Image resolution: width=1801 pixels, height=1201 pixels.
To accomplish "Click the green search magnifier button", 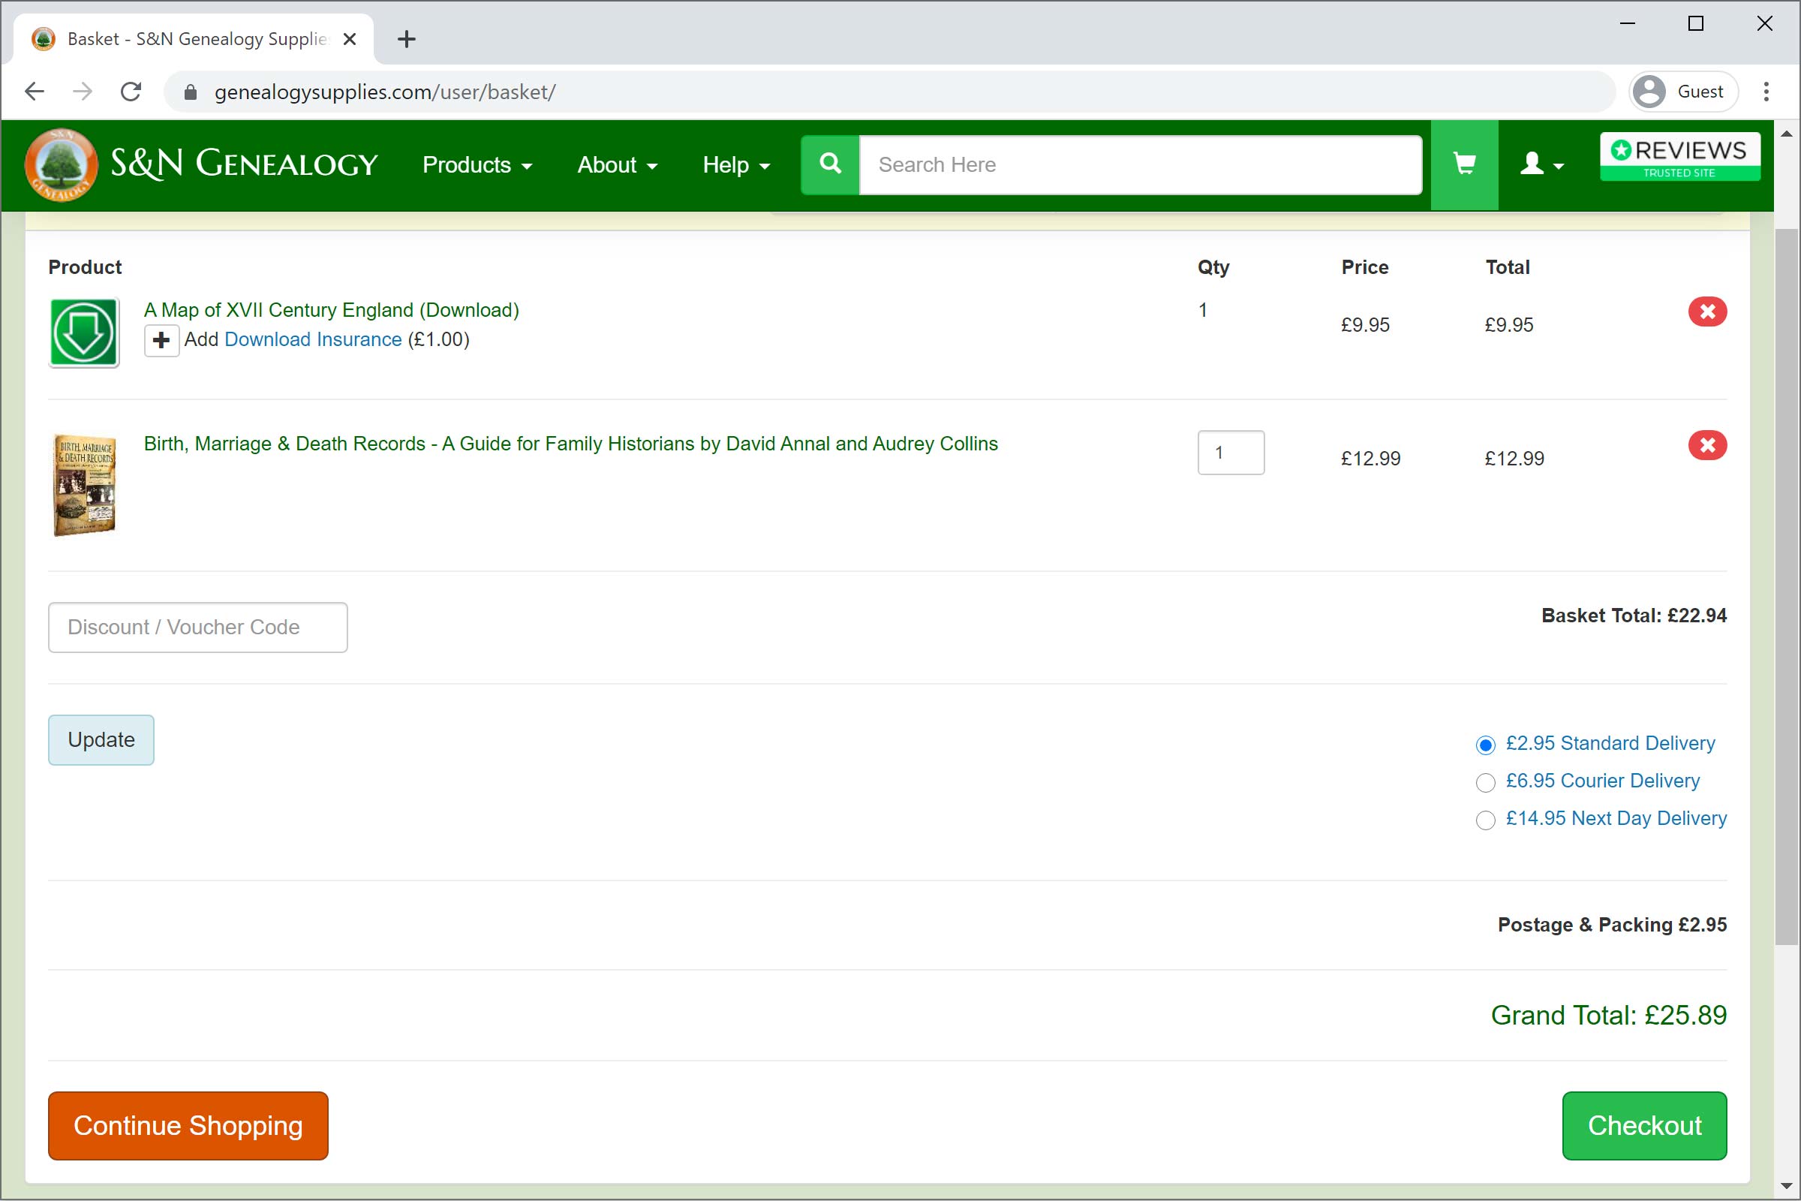I will [830, 164].
